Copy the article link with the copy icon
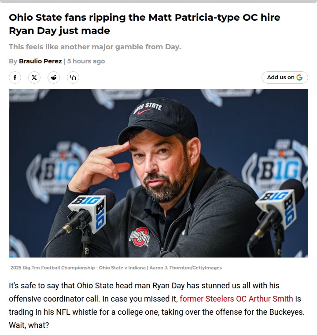The width and height of the screenshot is (317, 335). (x=73, y=77)
